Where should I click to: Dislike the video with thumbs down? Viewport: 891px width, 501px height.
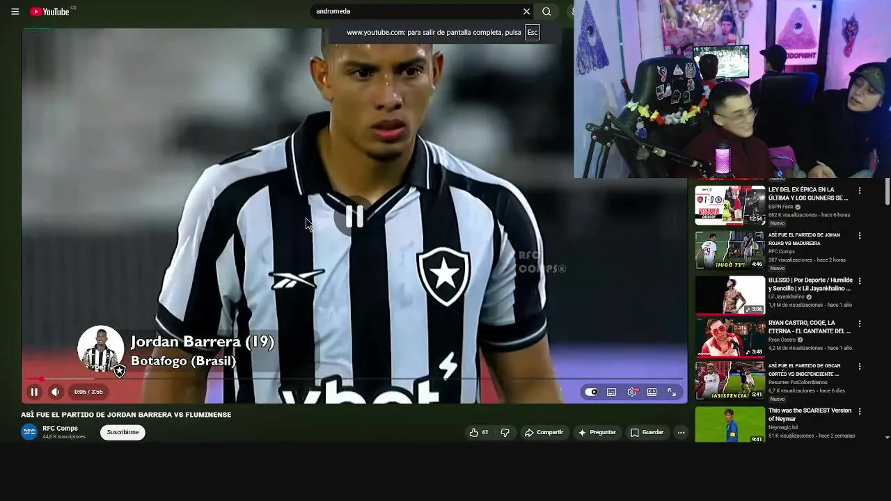[505, 432]
